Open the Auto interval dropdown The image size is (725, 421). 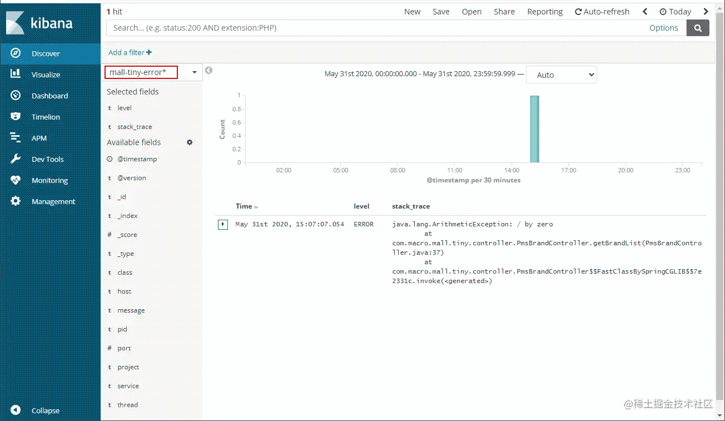(x=561, y=75)
